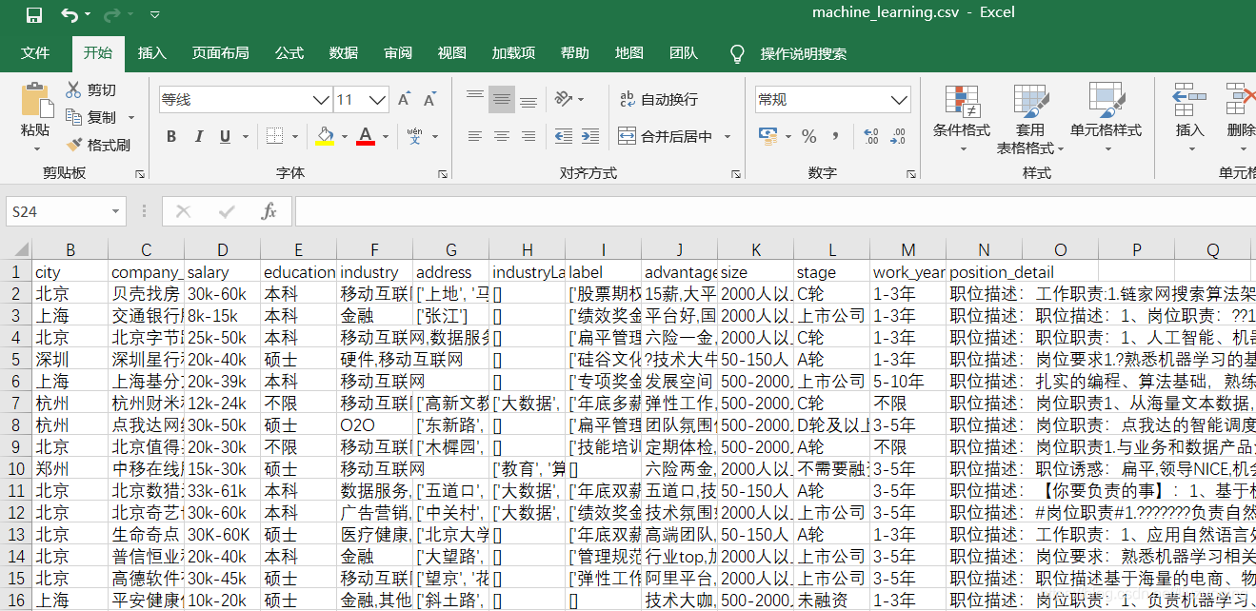
Task: Click the formula bar input
Action: click(775, 211)
